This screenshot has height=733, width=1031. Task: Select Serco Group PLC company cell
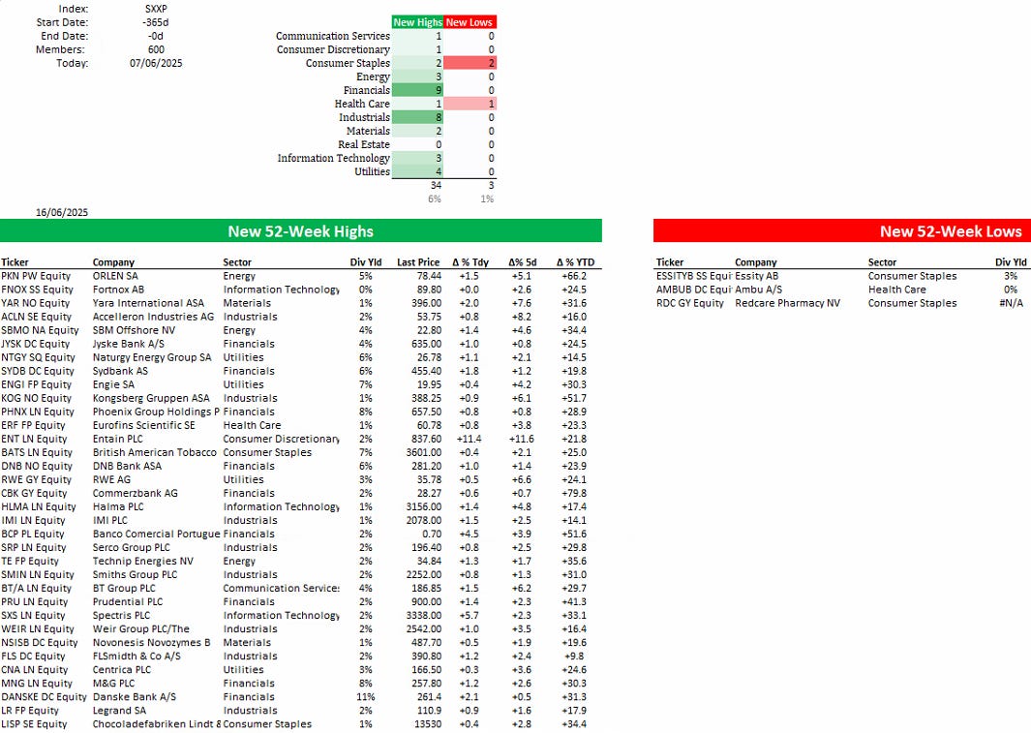[131, 548]
